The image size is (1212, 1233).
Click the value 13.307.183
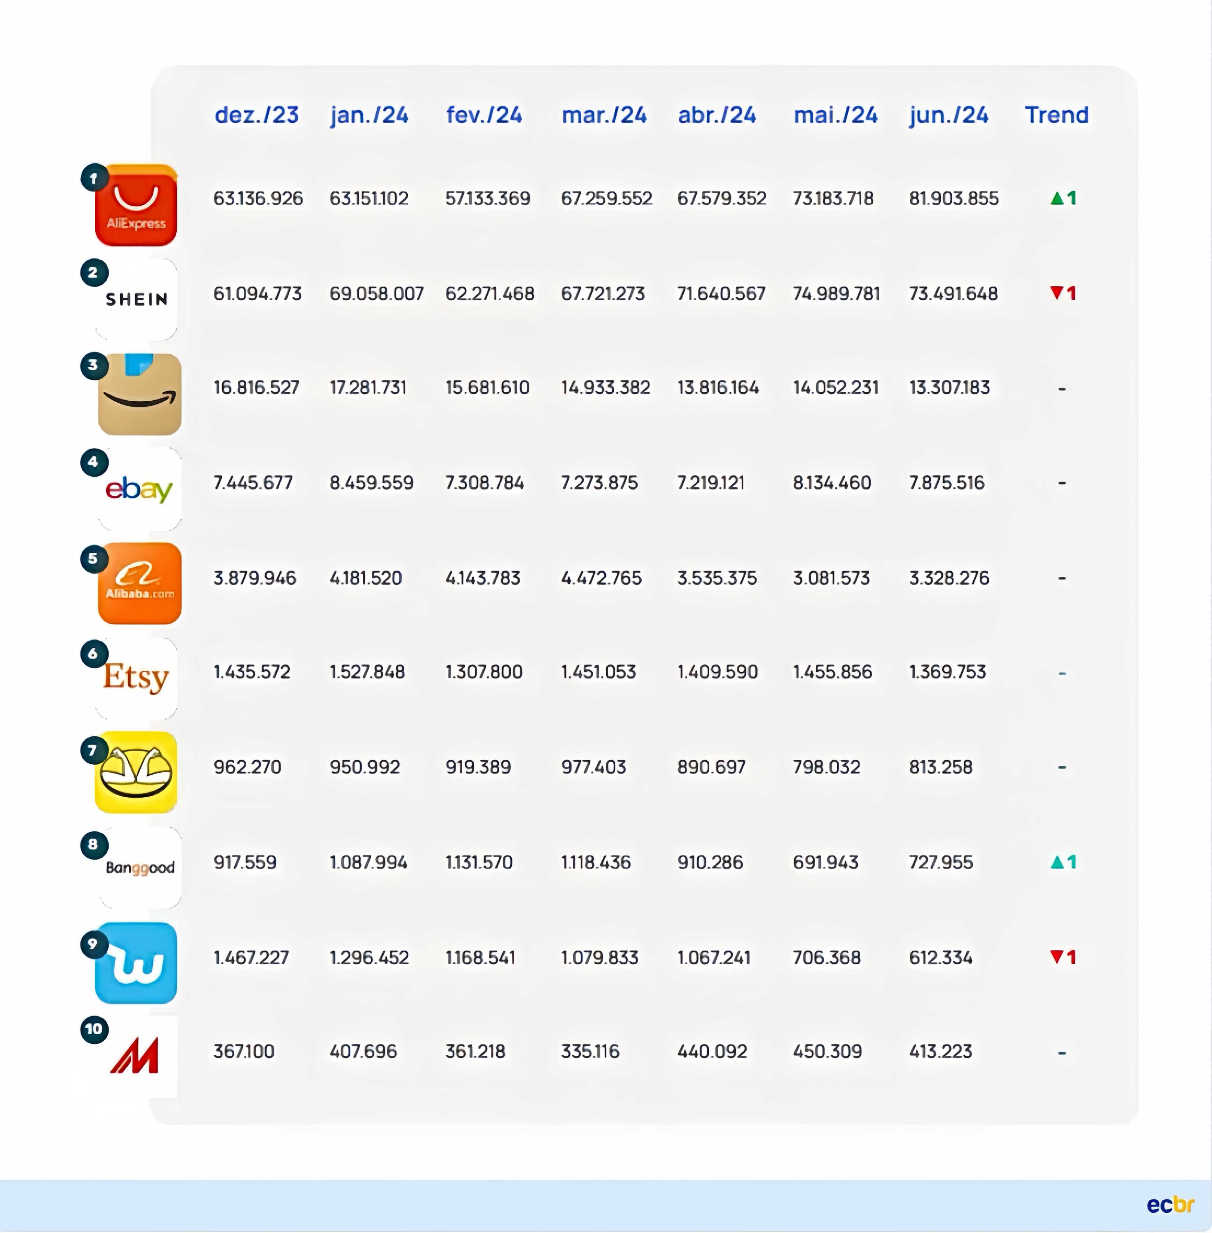(949, 388)
